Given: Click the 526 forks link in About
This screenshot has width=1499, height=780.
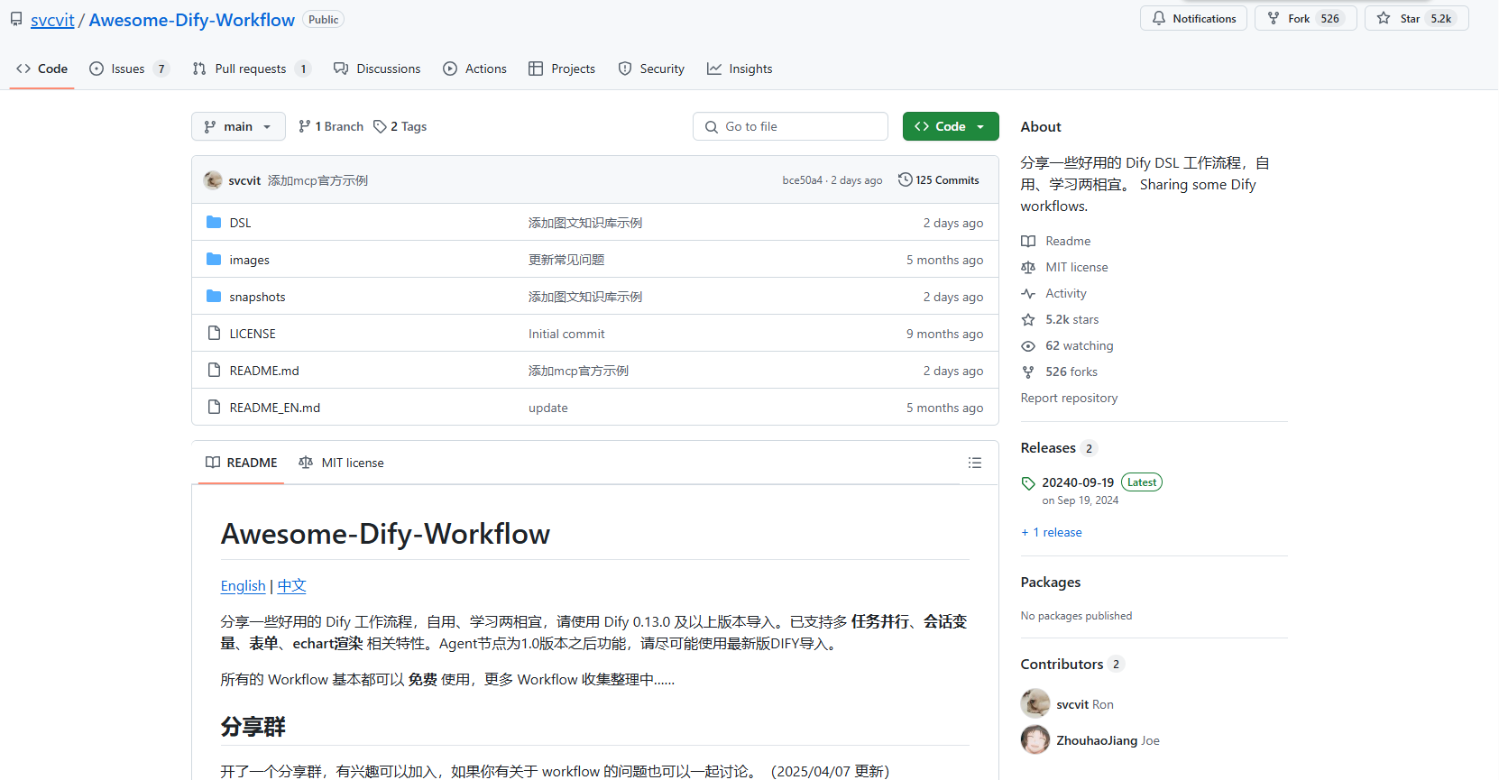Looking at the screenshot, I should (x=1071, y=372).
